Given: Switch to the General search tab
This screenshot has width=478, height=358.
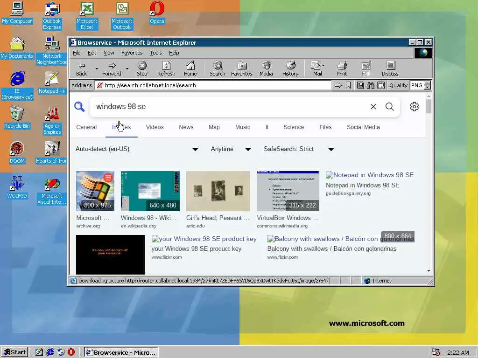Looking at the screenshot, I should pos(86,127).
